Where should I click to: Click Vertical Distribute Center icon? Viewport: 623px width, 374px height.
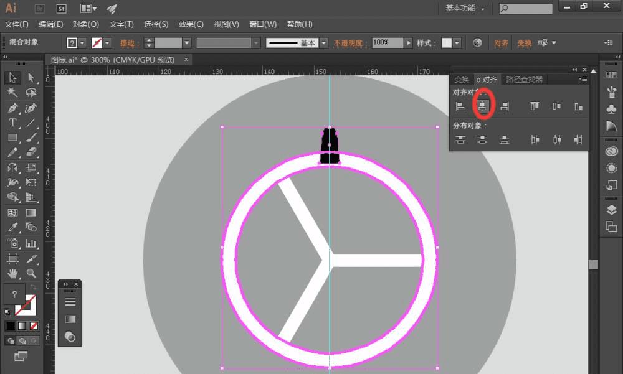pyautogui.click(x=482, y=140)
